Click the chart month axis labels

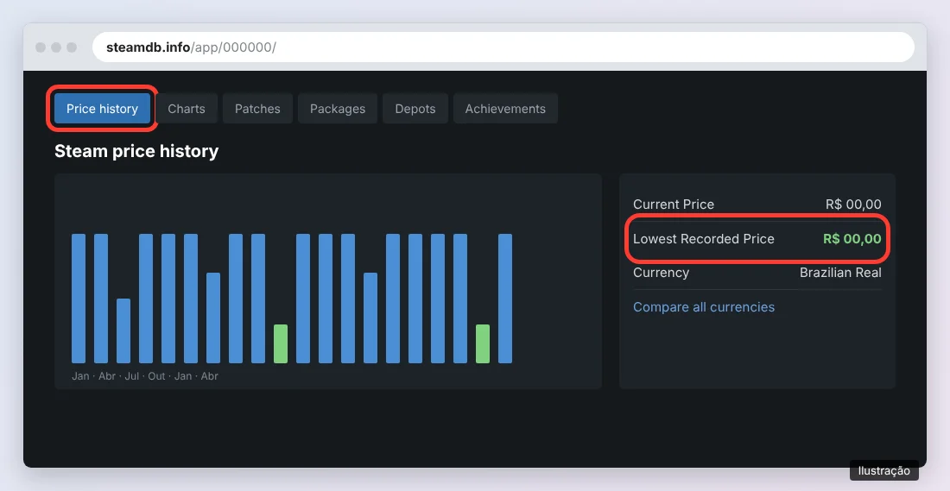pyautogui.click(x=145, y=376)
